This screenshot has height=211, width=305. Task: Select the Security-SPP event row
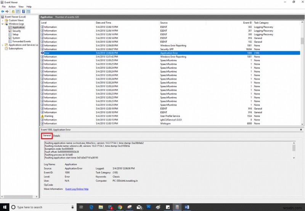pyautogui.click(x=168, y=49)
